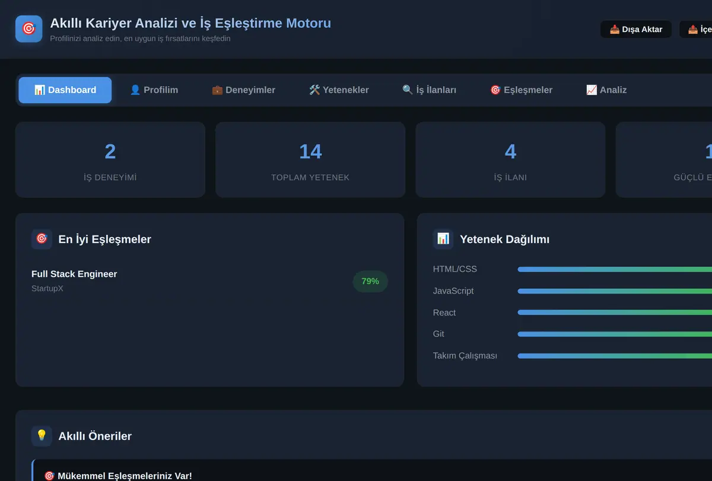The image size is (712, 481).
Task: Click the HTML/CSS skill bar
Action: (615, 269)
